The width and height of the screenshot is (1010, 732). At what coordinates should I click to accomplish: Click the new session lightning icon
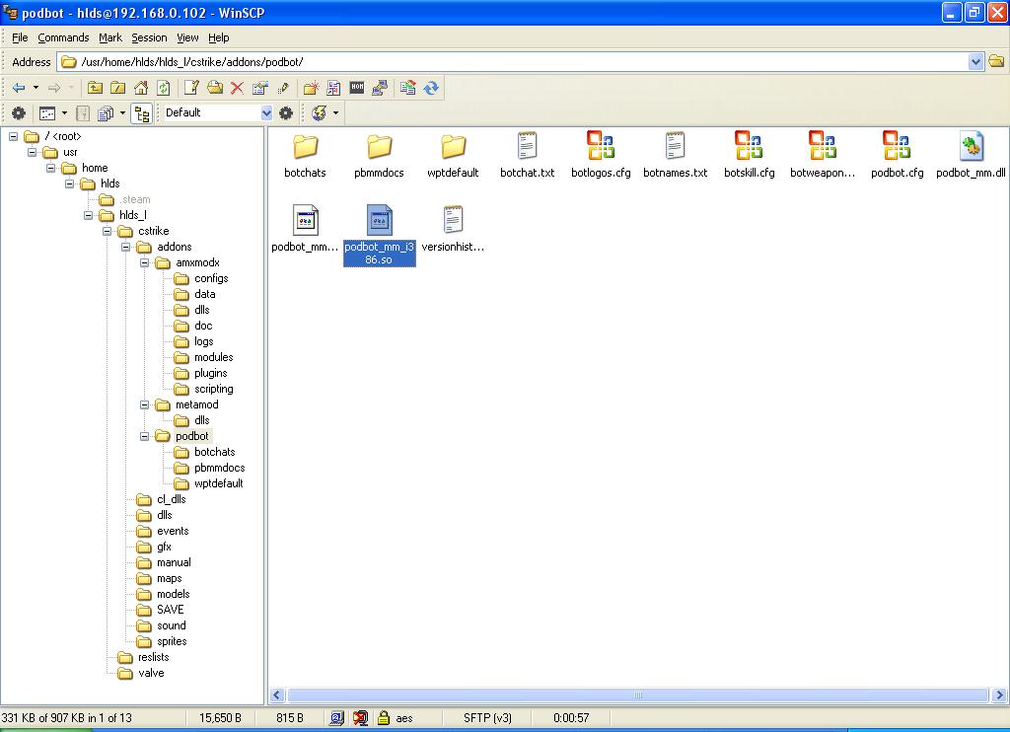(319, 113)
